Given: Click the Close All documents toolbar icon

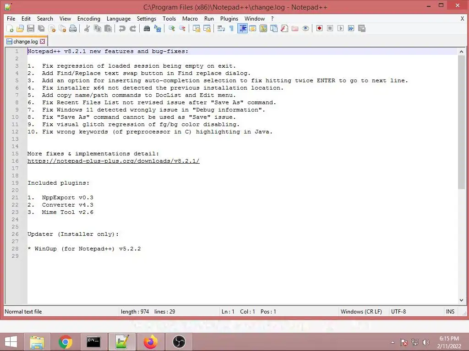Looking at the screenshot, I should click(x=62, y=29).
